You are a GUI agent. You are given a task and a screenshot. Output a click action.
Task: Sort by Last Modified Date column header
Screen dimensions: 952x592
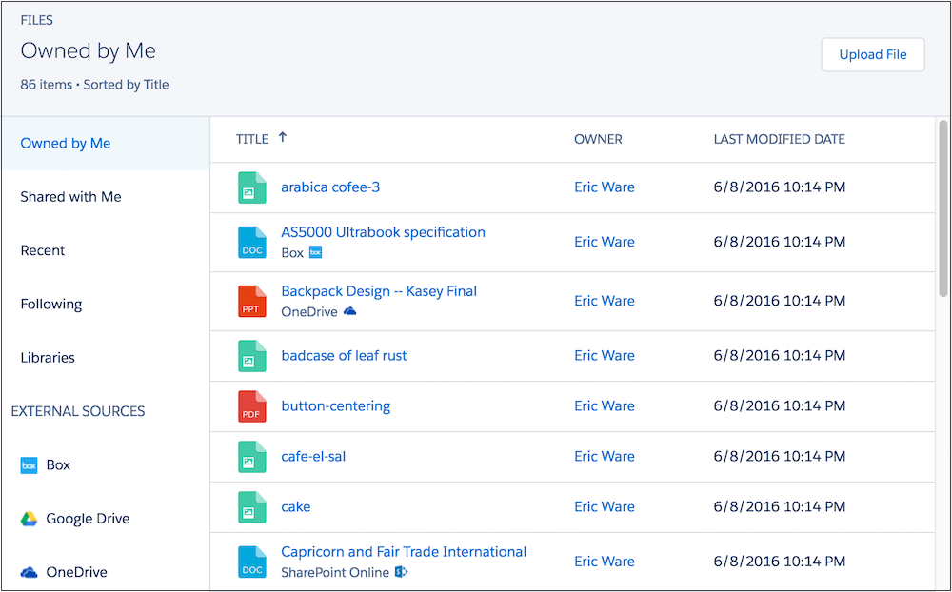779,139
